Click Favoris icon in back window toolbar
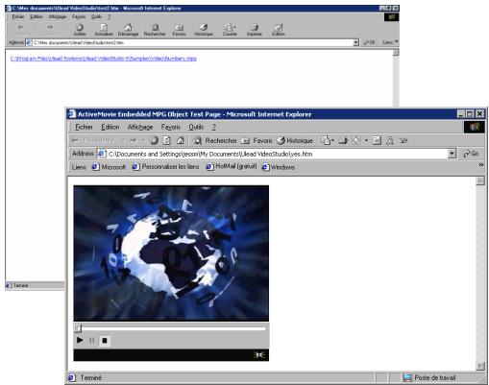 tap(179, 30)
